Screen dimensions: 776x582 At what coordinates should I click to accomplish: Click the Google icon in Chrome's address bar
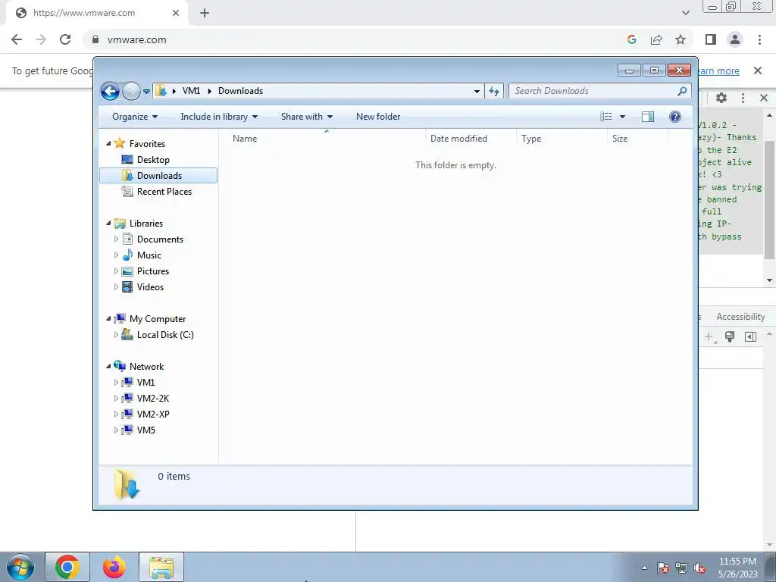(x=631, y=39)
